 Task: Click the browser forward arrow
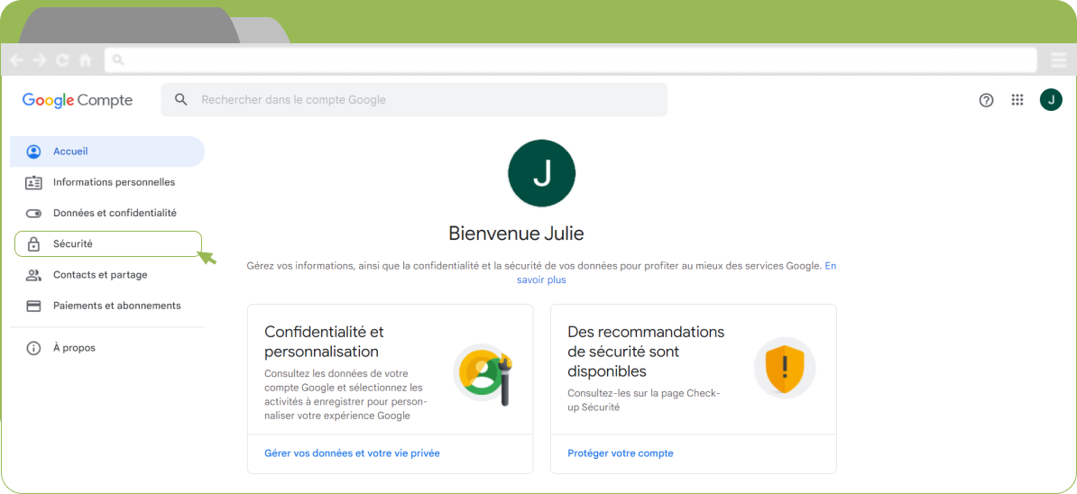tap(39, 60)
